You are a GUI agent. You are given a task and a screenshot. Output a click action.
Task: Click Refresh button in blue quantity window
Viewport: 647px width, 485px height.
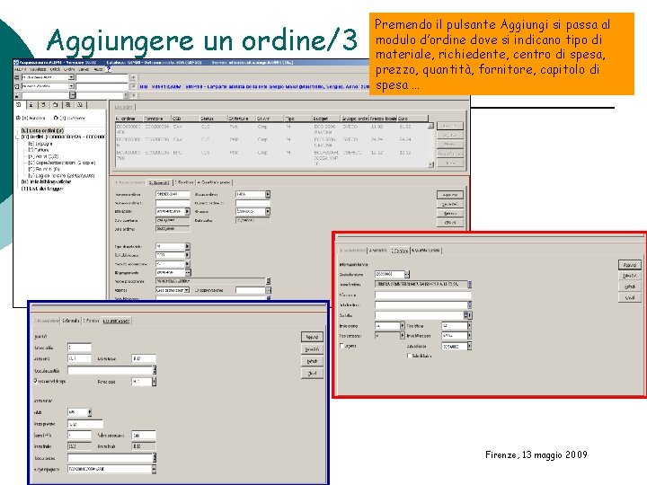[x=312, y=361]
